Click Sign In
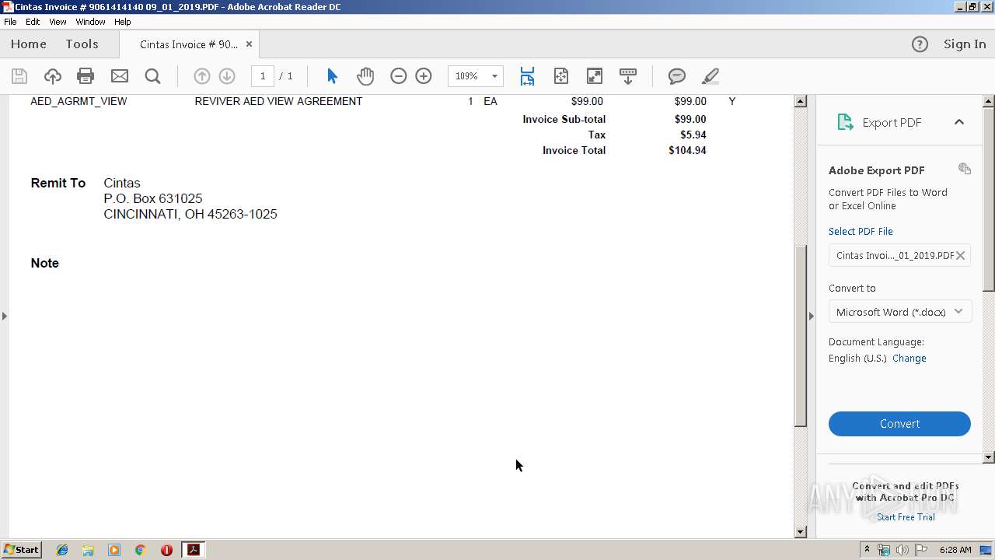This screenshot has height=560, width=995. [x=965, y=44]
